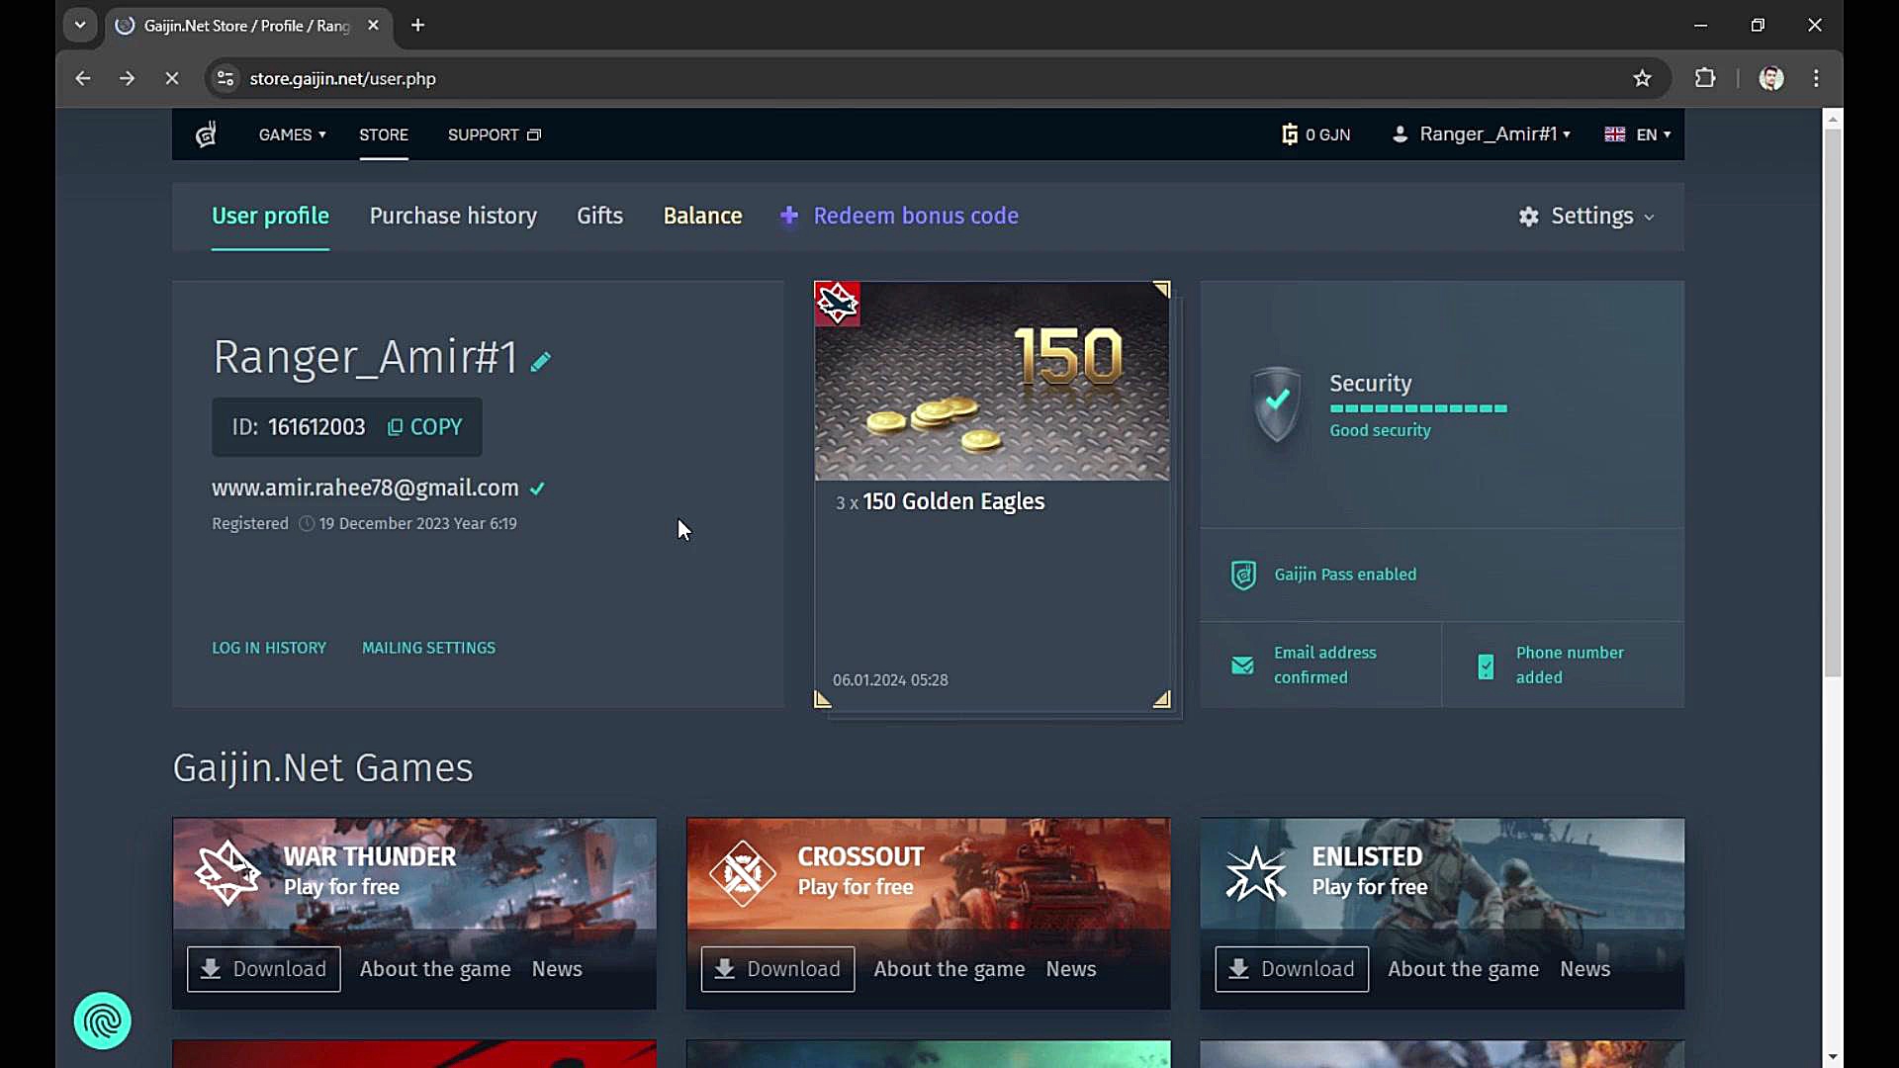Viewport: 1899px width, 1068px height.
Task: Click the security strength progress bar
Action: tap(1418, 408)
